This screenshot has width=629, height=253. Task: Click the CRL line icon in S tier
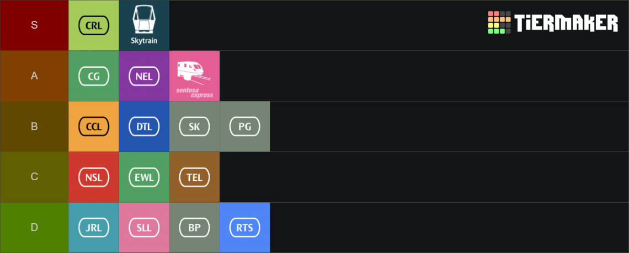(94, 25)
